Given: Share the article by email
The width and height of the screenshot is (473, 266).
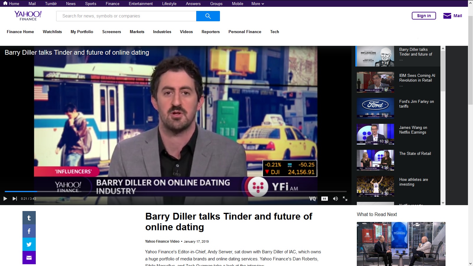Looking at the screenshot, I should [29, 258].
